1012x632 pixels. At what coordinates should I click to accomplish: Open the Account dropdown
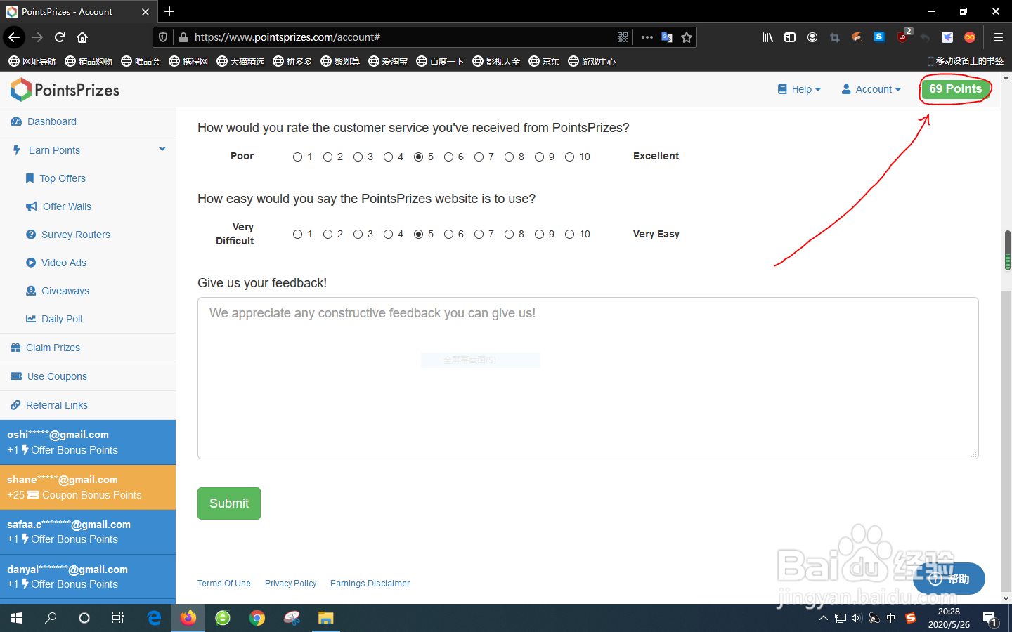(x=871, y=89)
